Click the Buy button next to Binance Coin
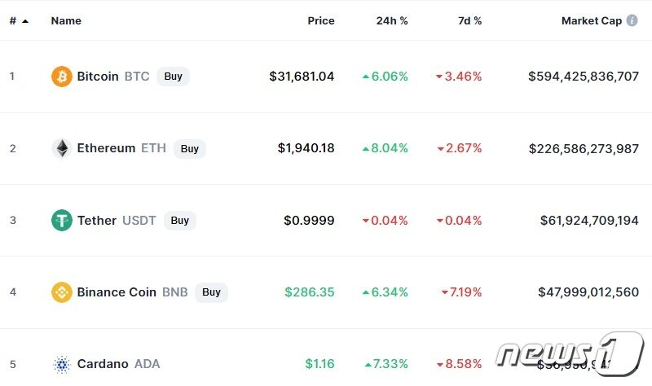Screen dimensions: 652x386 211,292
